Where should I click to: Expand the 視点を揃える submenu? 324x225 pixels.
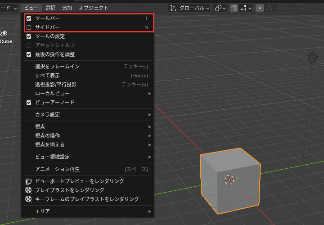(x=88, y=145)
